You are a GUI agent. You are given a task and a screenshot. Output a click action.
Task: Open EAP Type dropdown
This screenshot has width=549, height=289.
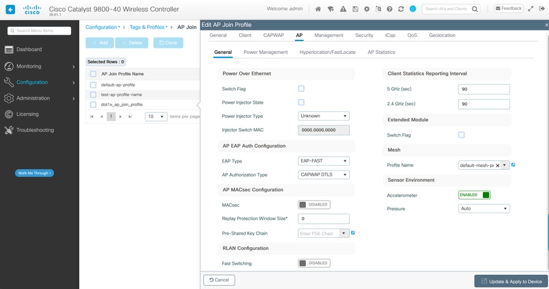point(323,161)
